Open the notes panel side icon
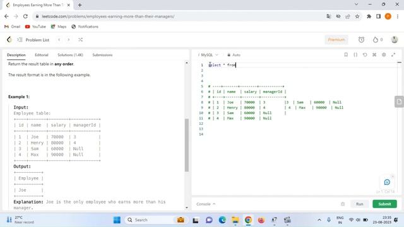Viewport: 404px width, 227px height. point(399,102)
